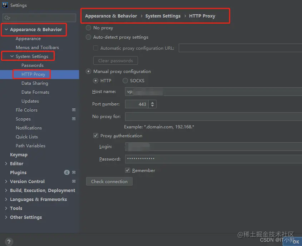The image size is (302, 246).
Task: Open the Updates settings page
Action: coord(30,101)
